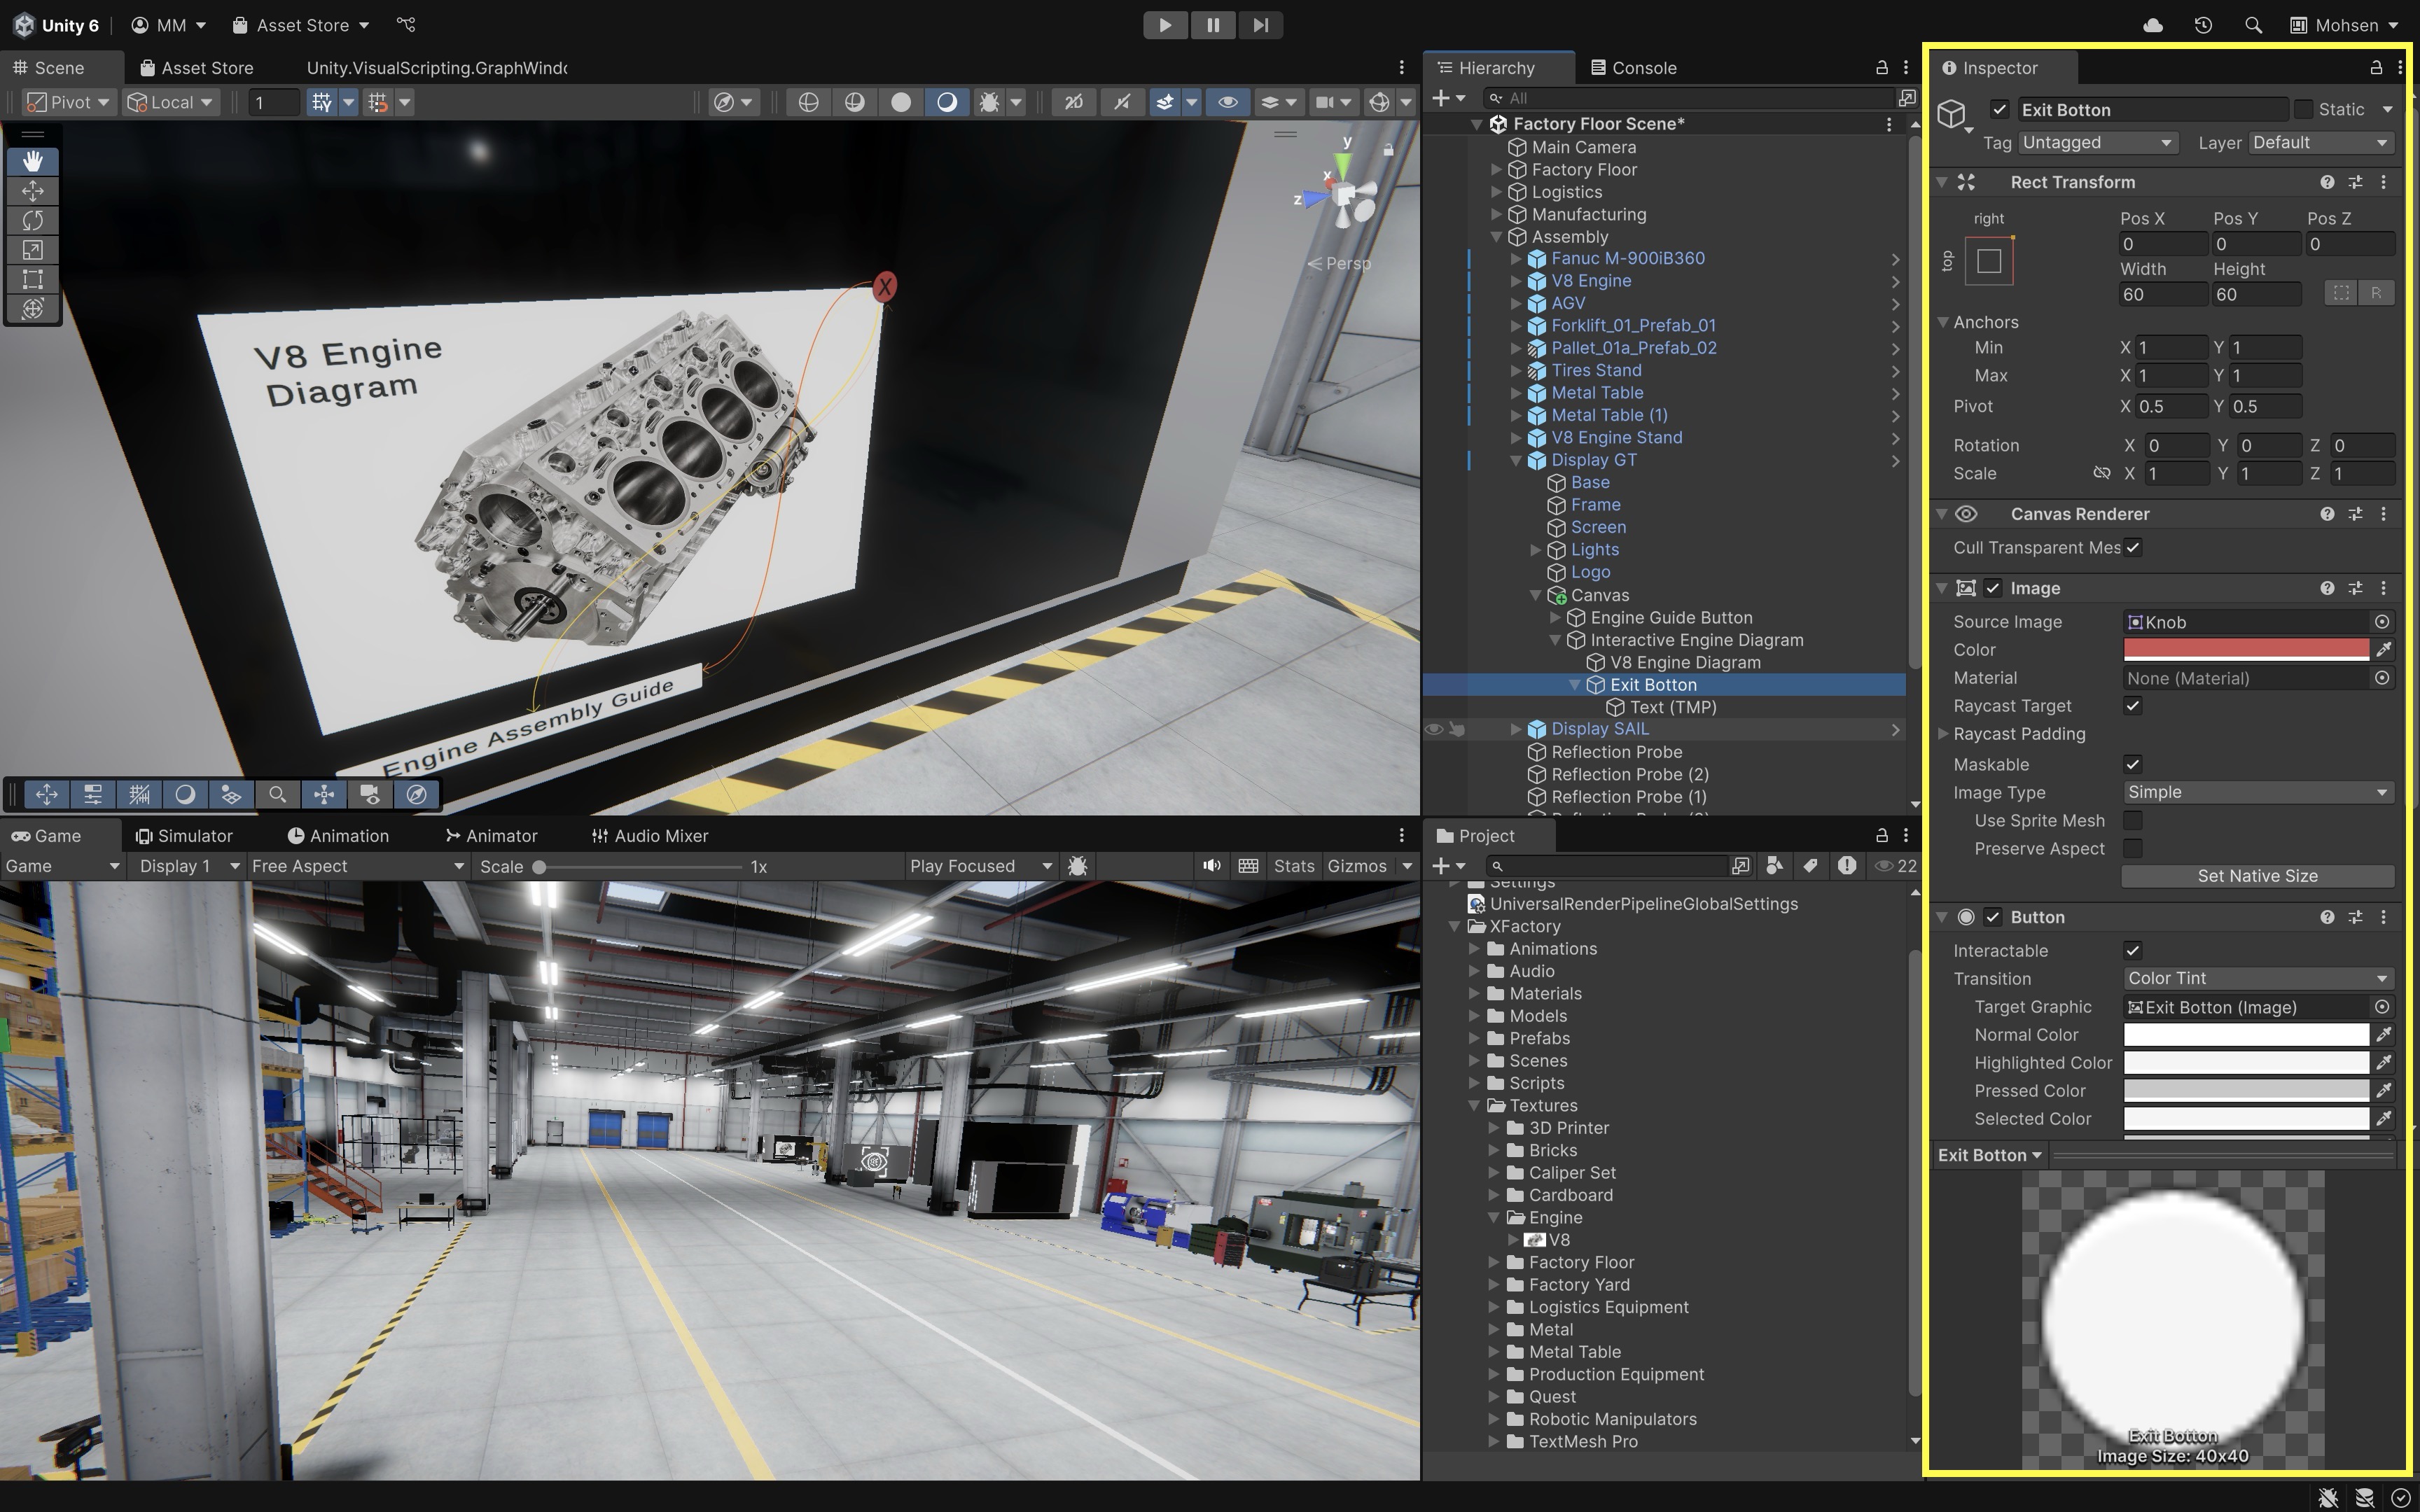
Task: Select the Rect tool in Scene toolbar
Action: coord(33,279)
